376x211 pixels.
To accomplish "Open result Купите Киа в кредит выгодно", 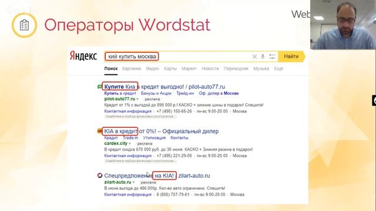I will pos(164,87).
